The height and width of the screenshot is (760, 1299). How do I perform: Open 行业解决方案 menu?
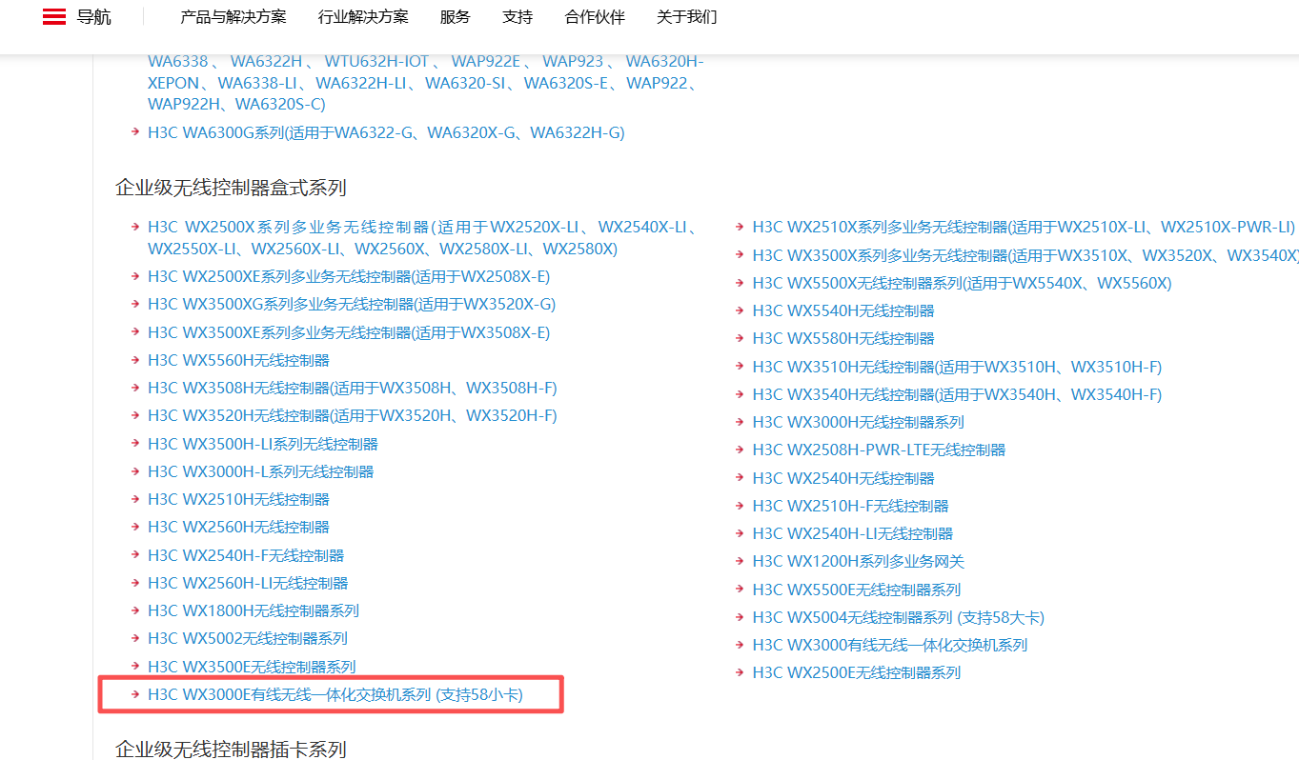pos(363,16)
